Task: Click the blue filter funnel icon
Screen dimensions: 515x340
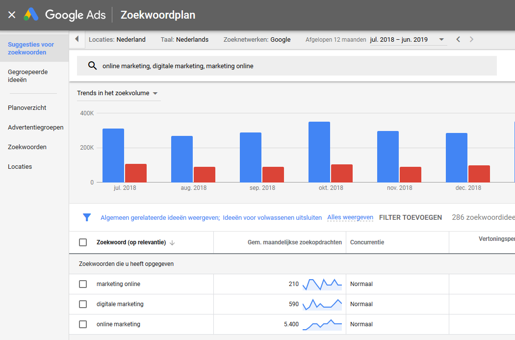Action: 87,217
